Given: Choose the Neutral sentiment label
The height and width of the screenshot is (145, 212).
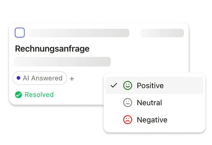Looking at the screenshot, I should pos(149,103).
